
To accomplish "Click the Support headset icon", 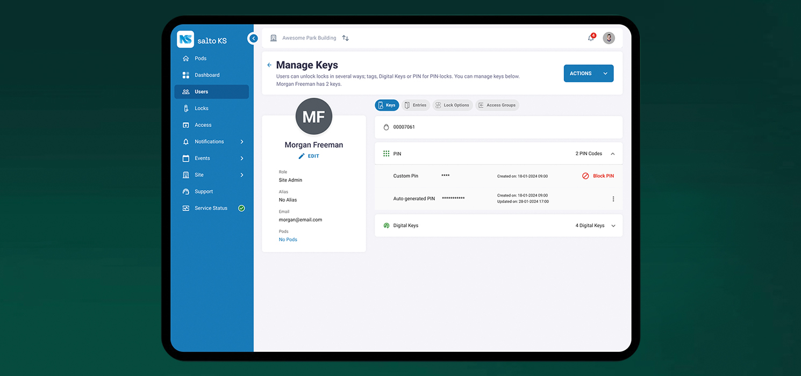I will (186, 192).
